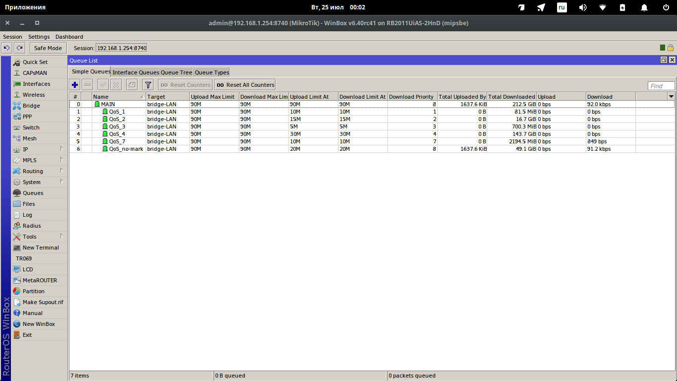The width and height of the screenshot is (677, 381).
Task: Sort by the Download Priority column header
Action: coord(412,97)
